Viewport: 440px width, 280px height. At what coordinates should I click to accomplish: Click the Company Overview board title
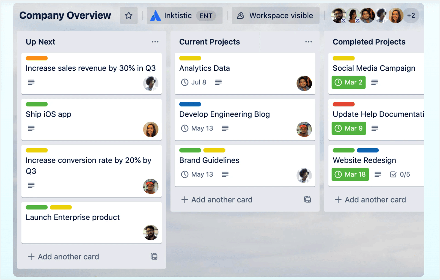65,15
